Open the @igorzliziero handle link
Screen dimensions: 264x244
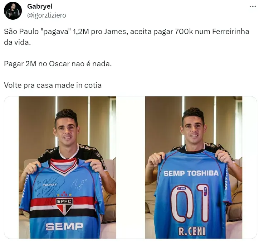pyautogui.click(x=47, y=15)
